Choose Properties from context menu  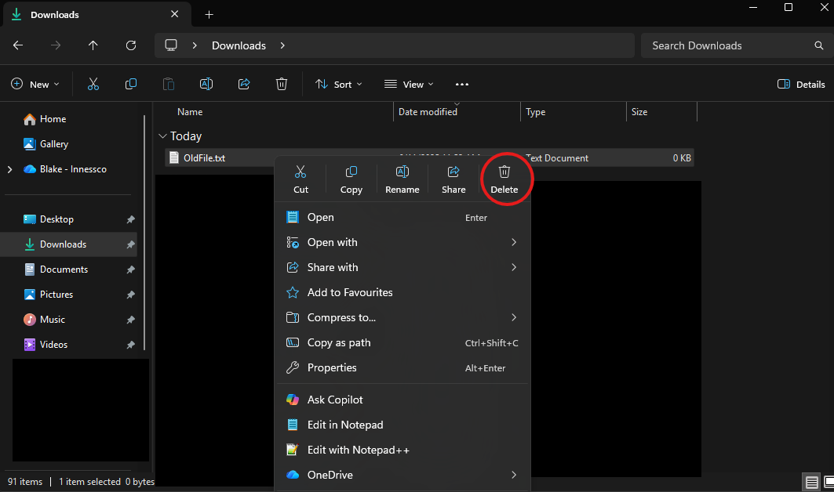(332, 367)
